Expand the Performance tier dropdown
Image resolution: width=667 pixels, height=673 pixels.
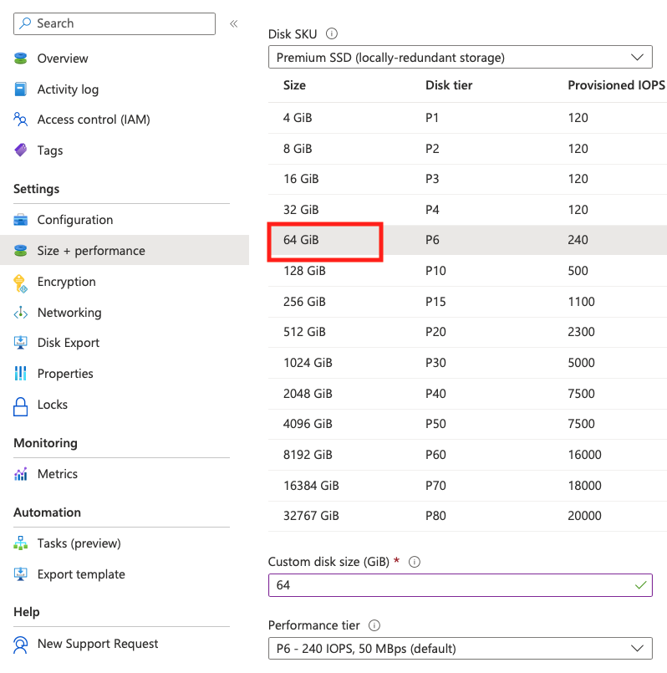460,649
